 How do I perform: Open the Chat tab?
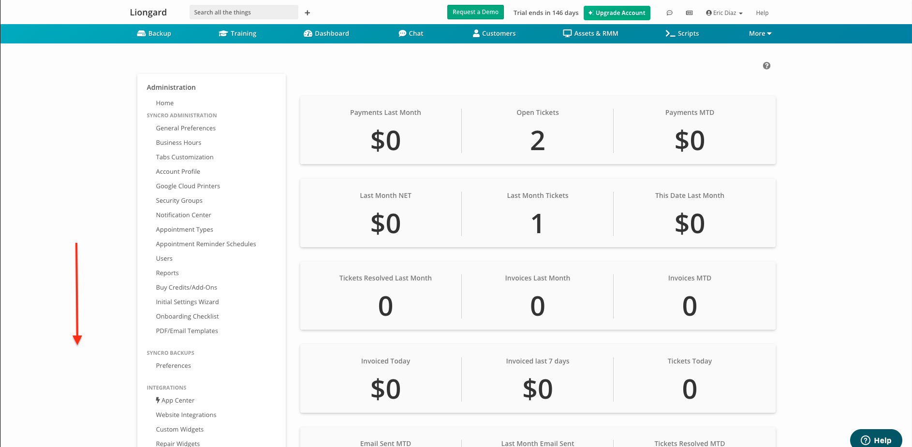click(411, 33)
